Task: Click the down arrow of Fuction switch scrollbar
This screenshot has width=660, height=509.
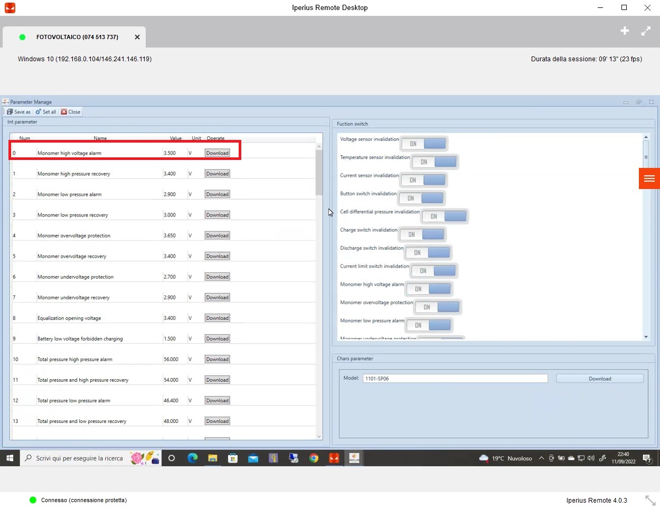Action: point(646,336)
